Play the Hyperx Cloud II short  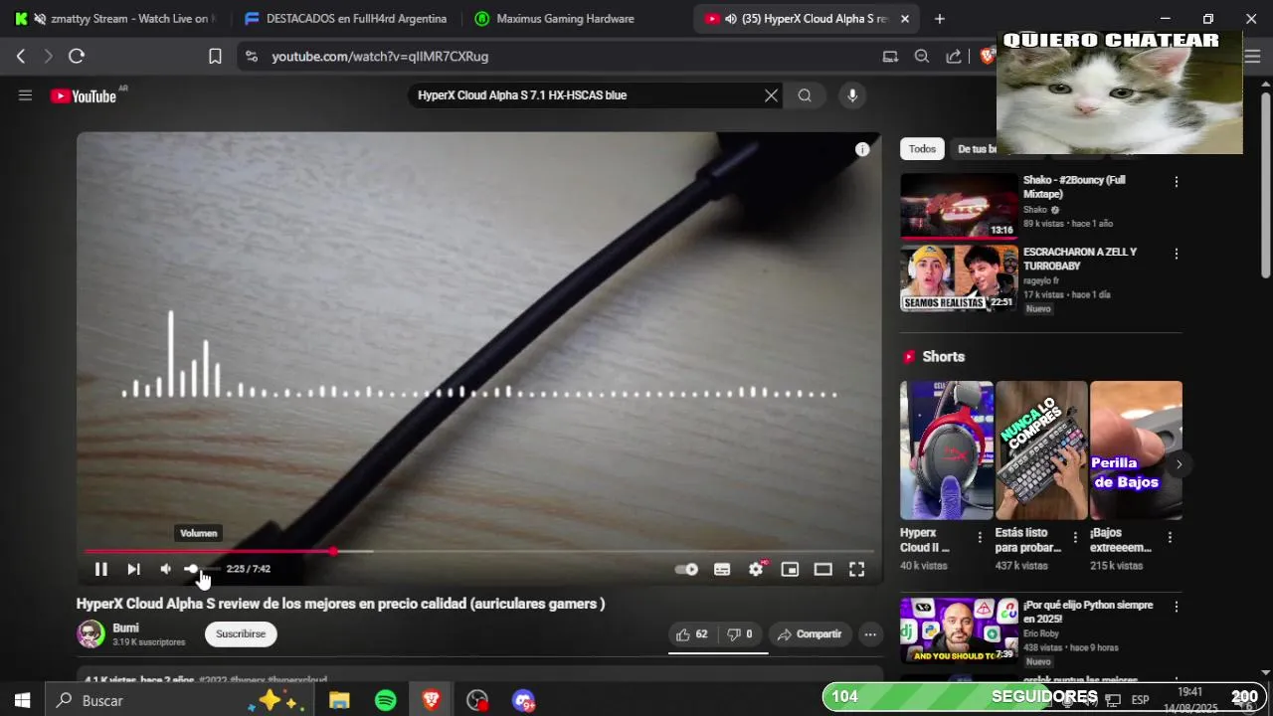click(946, 450)
